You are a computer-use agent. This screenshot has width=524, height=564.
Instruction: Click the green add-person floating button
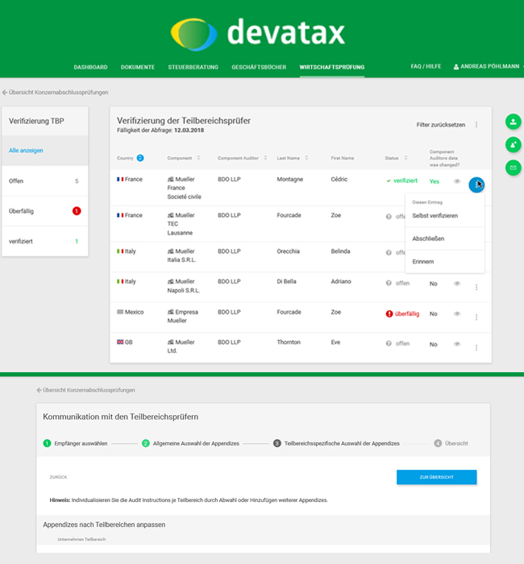(513, 144)
